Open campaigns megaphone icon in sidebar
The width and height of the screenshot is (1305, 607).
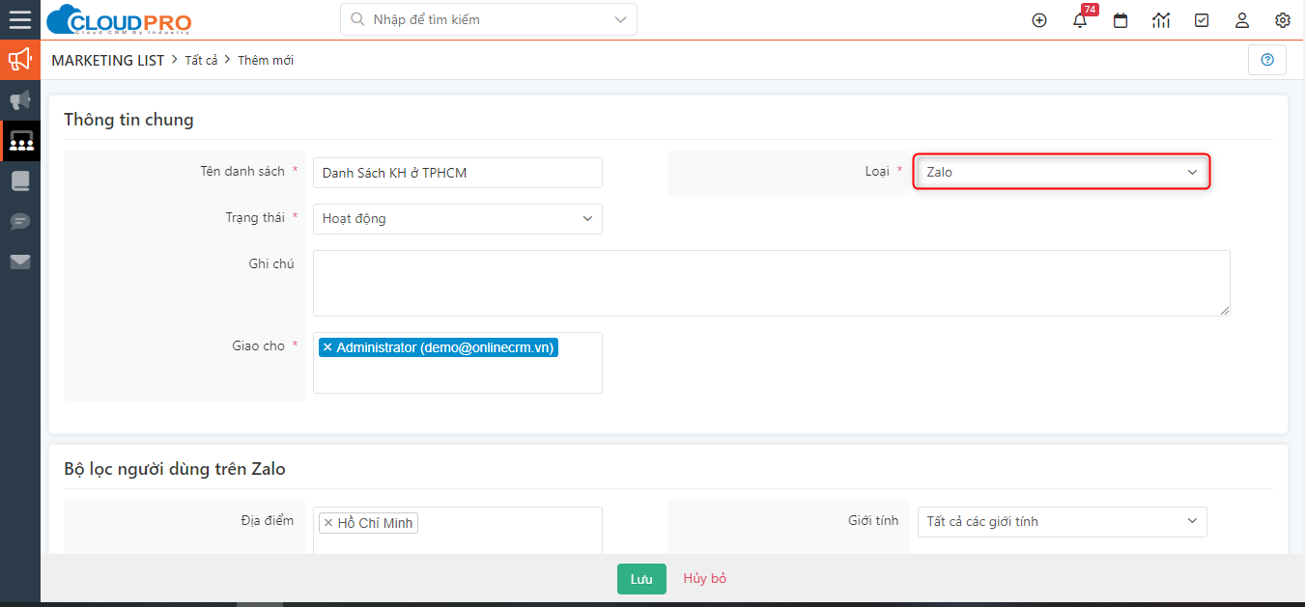[20, 100]
